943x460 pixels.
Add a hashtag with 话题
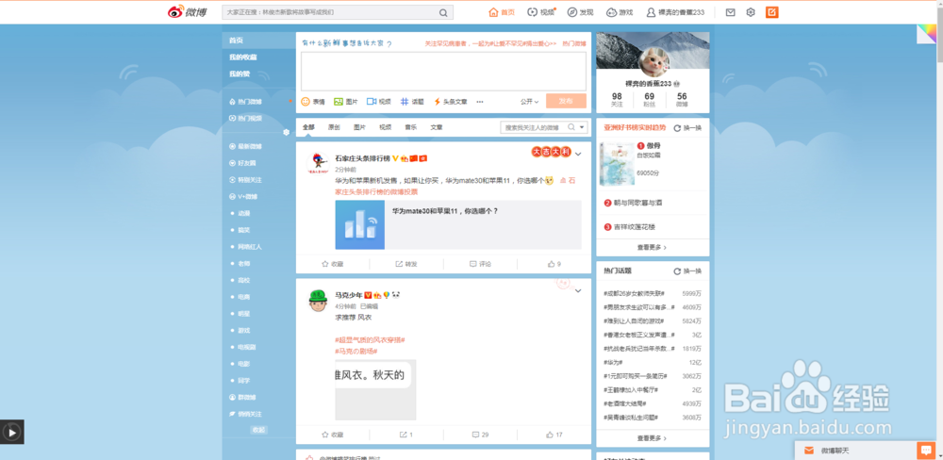pyautogui.click(x=412, y=102)
